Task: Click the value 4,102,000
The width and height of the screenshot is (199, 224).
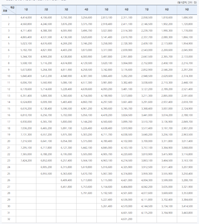Action: point(127,141)
